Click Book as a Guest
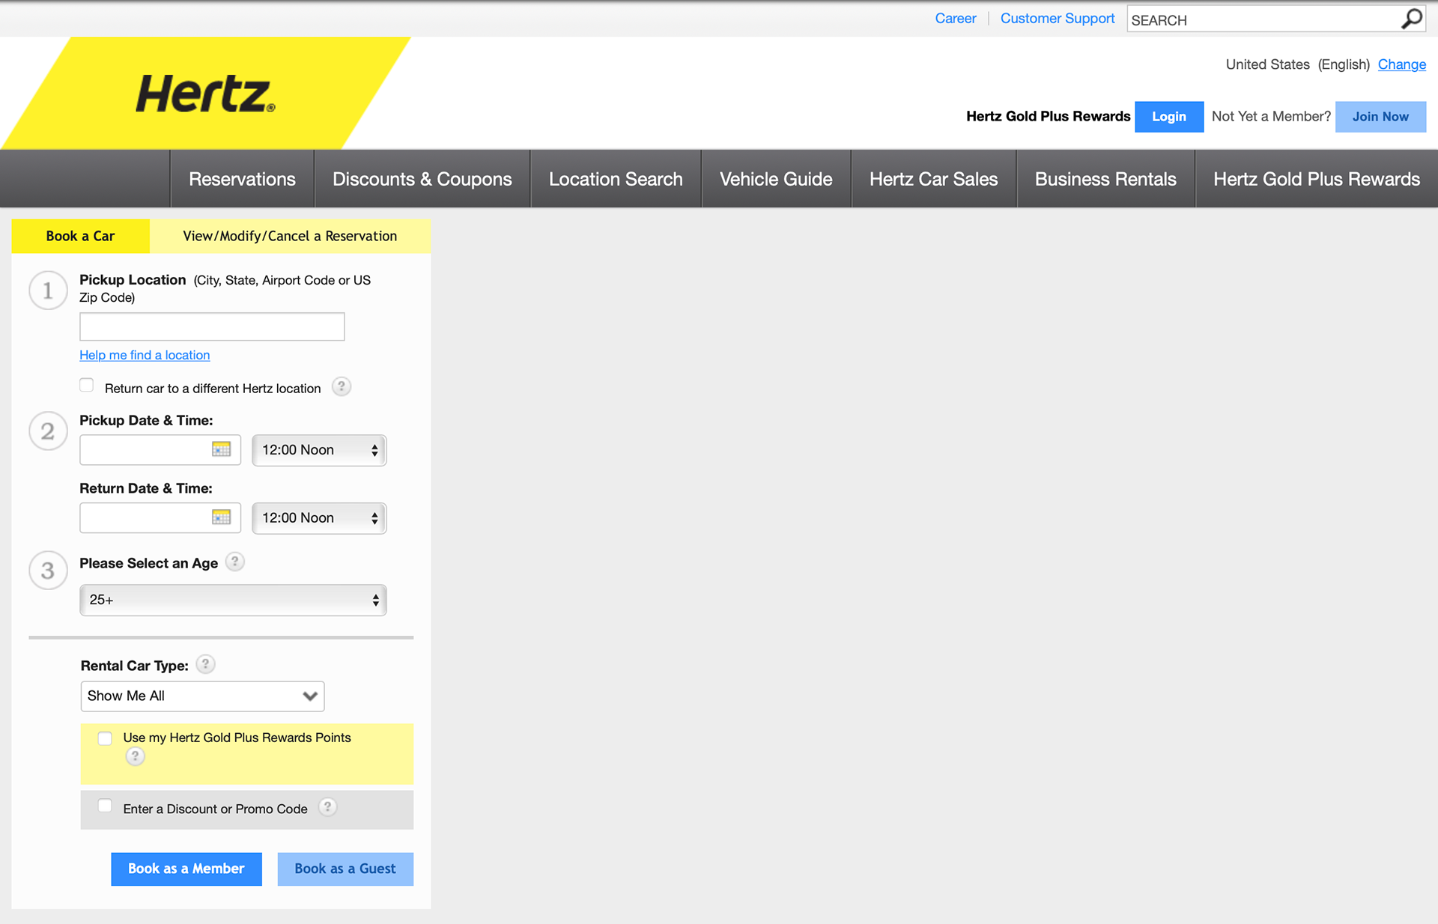The width and height of the screenshot is (1438, 924). click(345, 869)
